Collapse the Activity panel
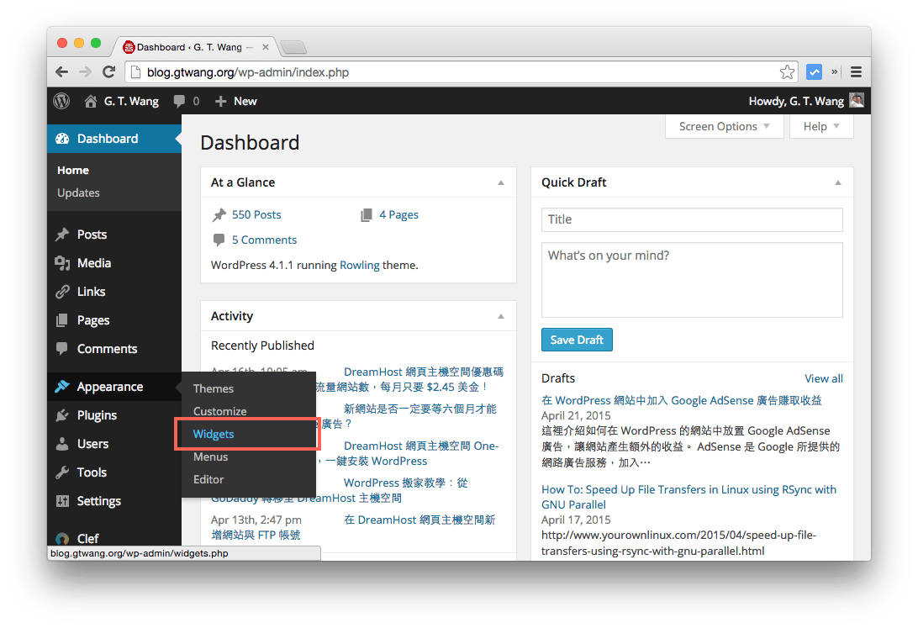Screen dimensions: 918x628 (501, 315)
